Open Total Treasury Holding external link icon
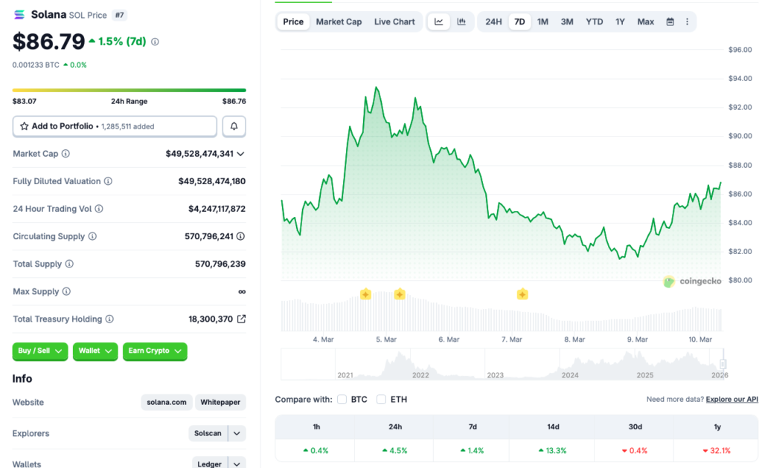762x468 pixels. [x=240, y=319]
